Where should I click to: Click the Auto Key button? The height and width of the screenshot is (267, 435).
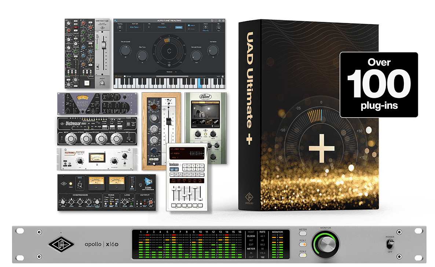point(179,27)
